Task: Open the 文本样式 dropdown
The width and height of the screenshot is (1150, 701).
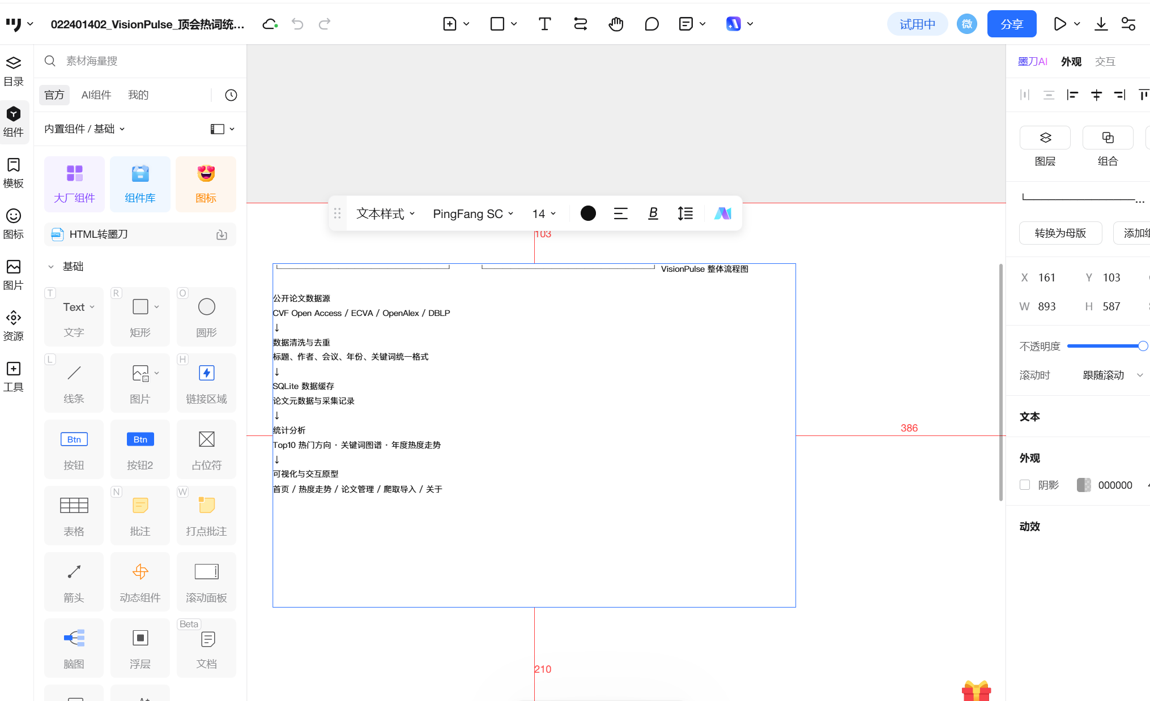Action: click(x=385, y=213)
